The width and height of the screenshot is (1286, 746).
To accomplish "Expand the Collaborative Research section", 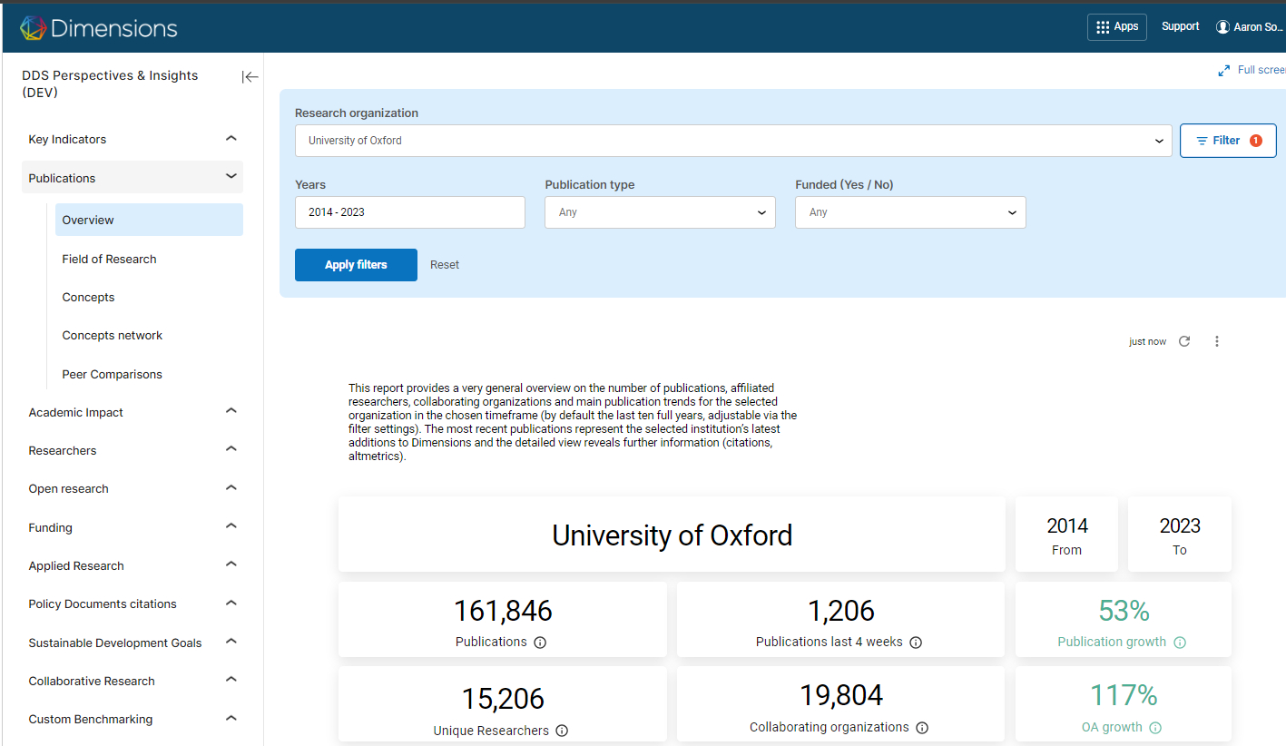I will (x=133, y=681).
